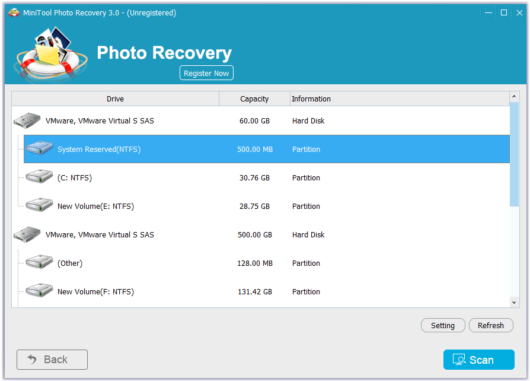The width and height of the screenshot is (530, 381).
Task: Click the Information column header
Action: point(400,99)
